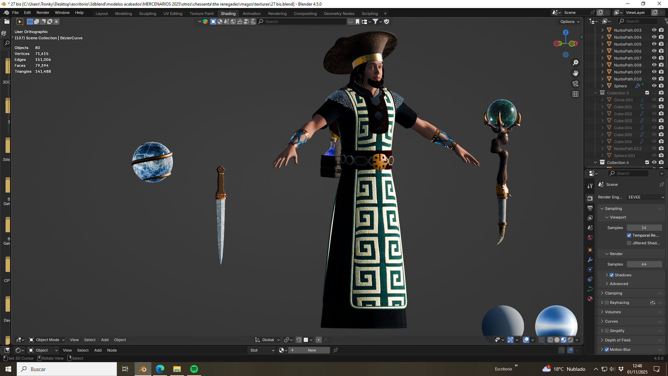This screenshot has width=668, height=376.
Task: Open the Render properties tab
Action: coord(590,198)
